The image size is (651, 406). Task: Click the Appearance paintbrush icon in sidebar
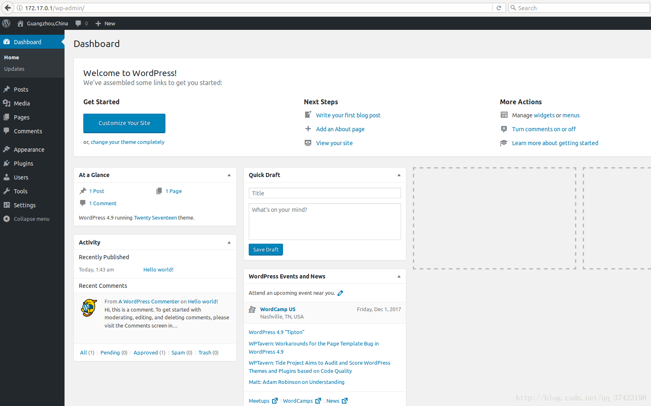point(7,149)
